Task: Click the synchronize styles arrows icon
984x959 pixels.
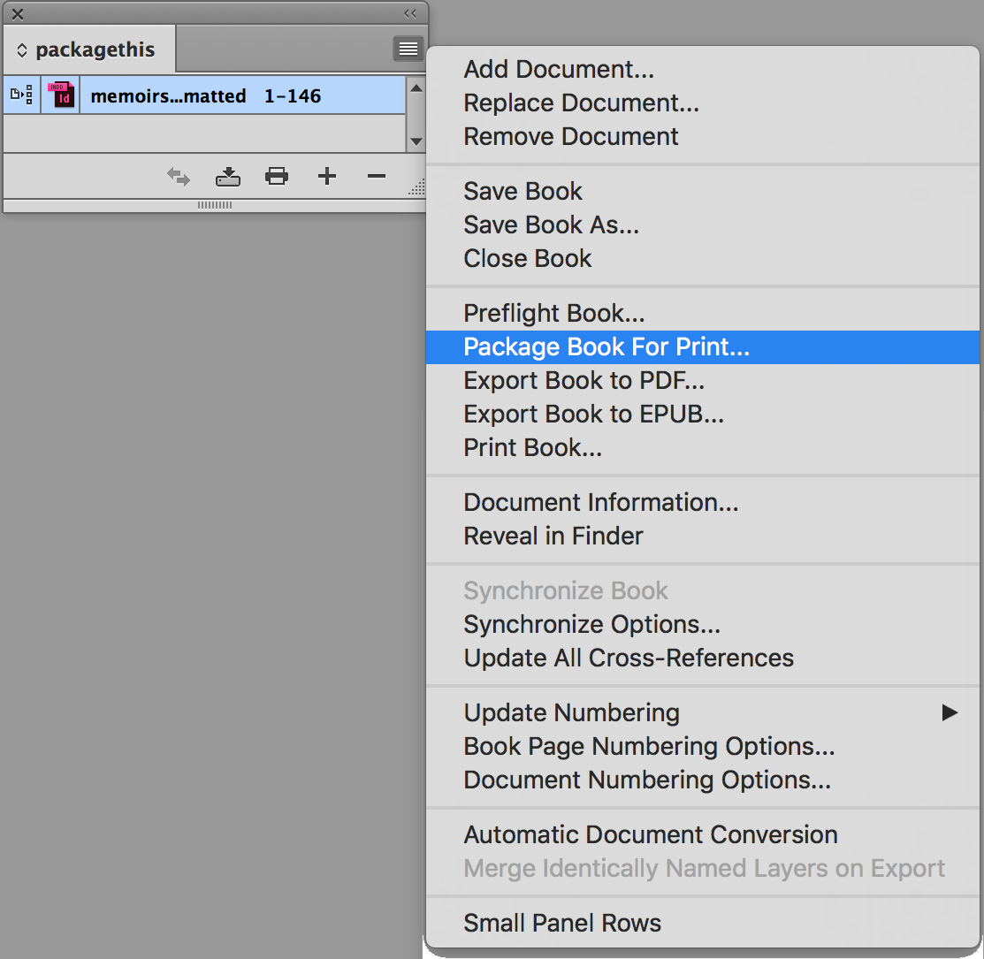Action: click(178, 176)
